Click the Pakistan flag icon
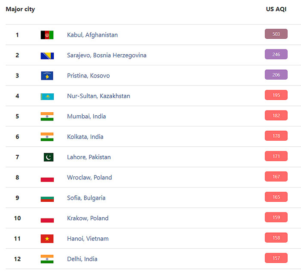 tap(49, 157)
